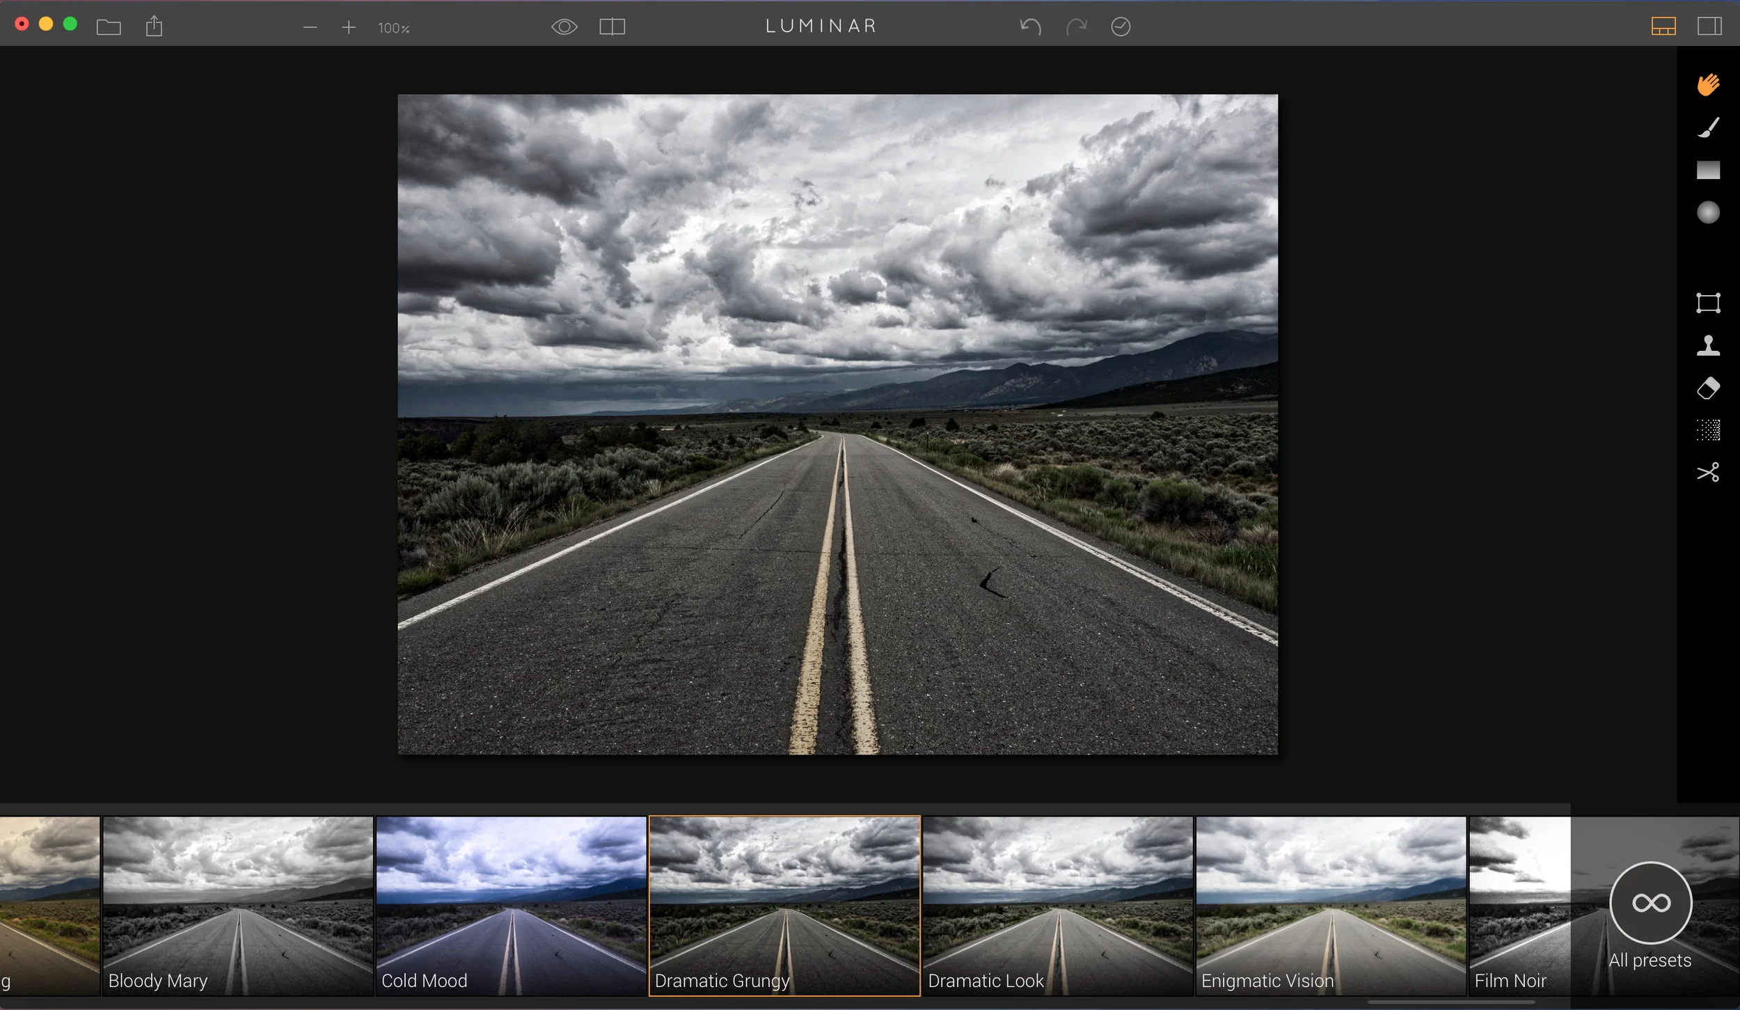The height and width of the screenshot is (1010, 1740).
Task: Select the Radial mask tool
Action: 1707,212
